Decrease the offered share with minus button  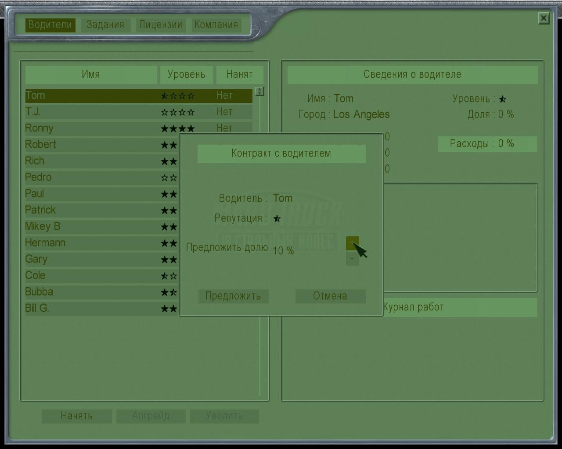pos(352,259)
